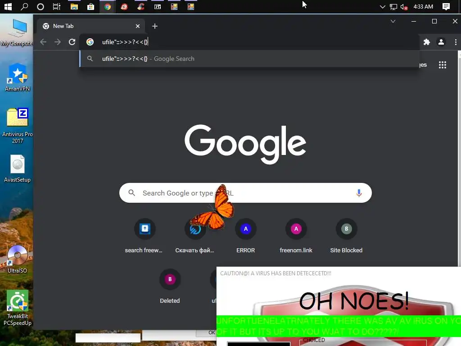Screen dimensions: 461x346
Task: Go back in Chrome
Action: pyautogui.click(x=43, y=42)
